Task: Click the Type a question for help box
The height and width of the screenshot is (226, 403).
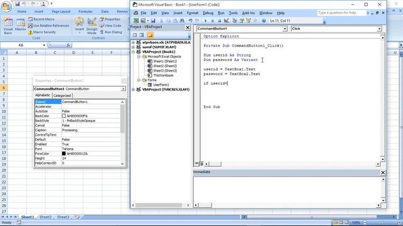Action: 341,13
